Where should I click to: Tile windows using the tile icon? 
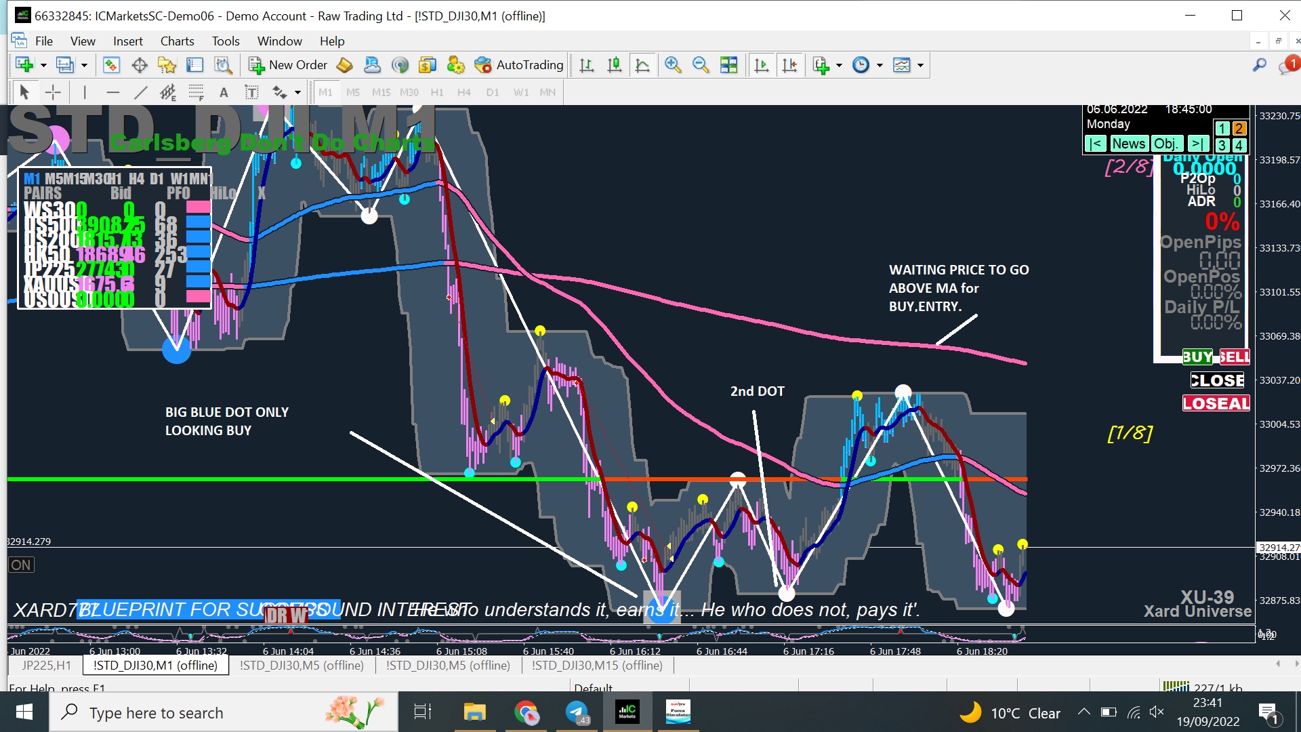729,65
